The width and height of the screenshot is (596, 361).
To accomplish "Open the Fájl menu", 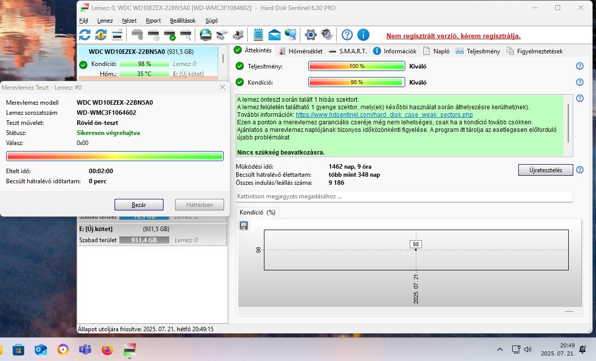I will coord(84,21).
